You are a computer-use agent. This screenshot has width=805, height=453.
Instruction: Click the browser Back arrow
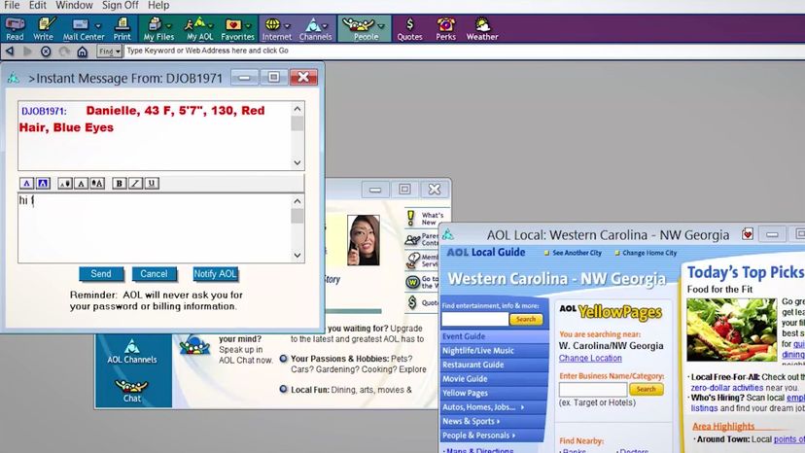pos(10,51)
